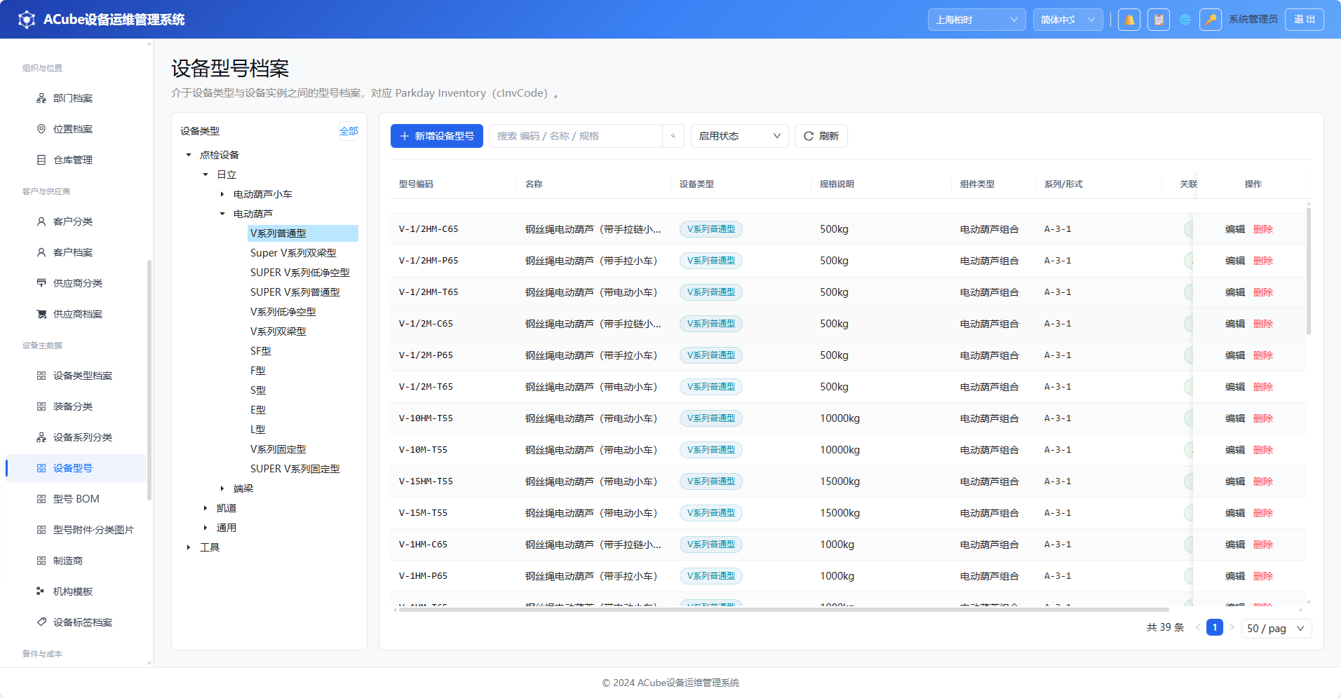Viewport: 1341px width, 698px height.
Task: Click the 刷新 refresh button
Action: click(x=821, y=136)
